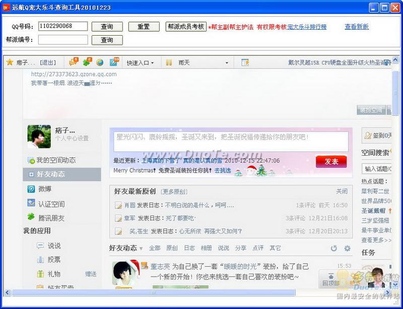Select the 相册 feed filter tab
This screenshot has height=309, width=403.
coord(206,248)
